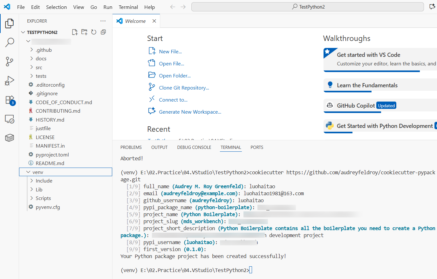This screenshot has height=279, width=437.
Task: Go forward with the navigation arrow
Action: coord(183,7)
